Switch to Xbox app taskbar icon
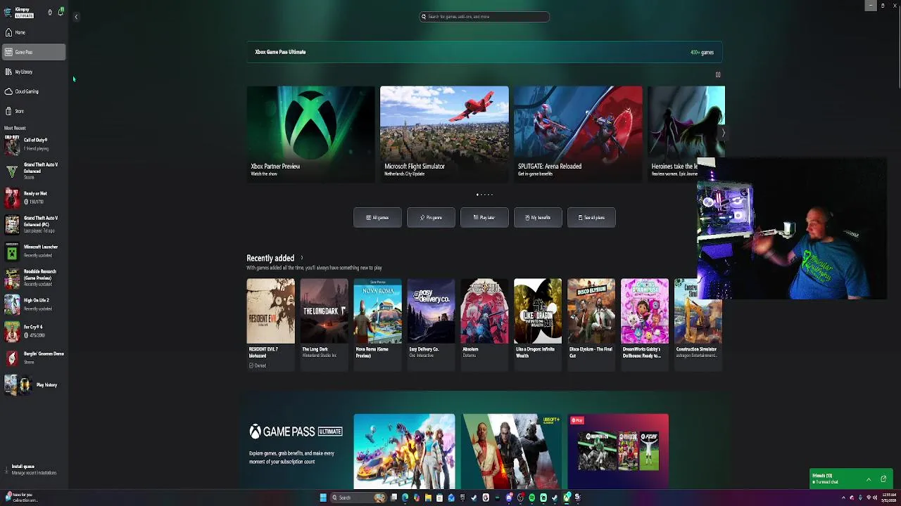901x506 pixels. tap(567, 498)
